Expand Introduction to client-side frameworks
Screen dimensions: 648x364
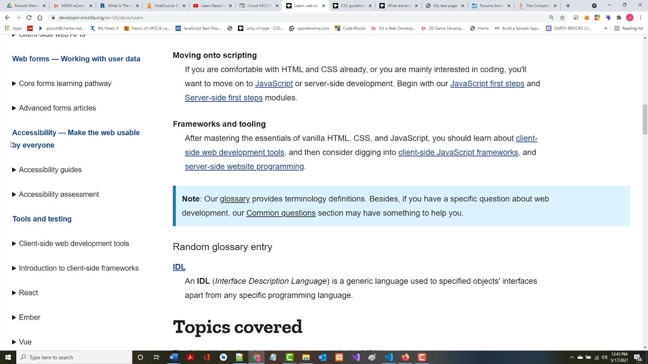click(x=75, y=268)
